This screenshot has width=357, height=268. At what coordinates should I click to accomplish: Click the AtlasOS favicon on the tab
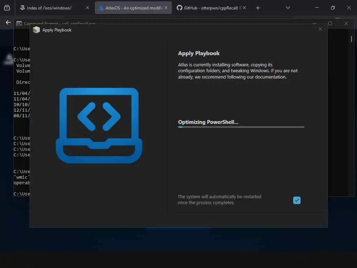point(101,8)
